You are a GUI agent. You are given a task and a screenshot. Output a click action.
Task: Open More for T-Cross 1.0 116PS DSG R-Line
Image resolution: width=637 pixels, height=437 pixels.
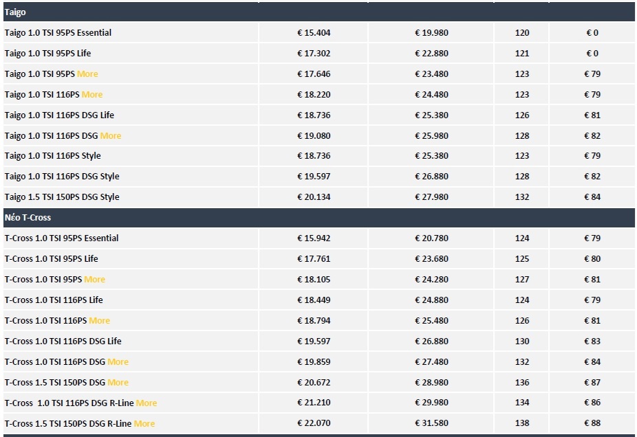point(147,403)
